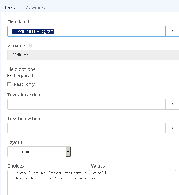Focus the Text below field input
Viewport: 179px width, 195px height.
point(87,128)
